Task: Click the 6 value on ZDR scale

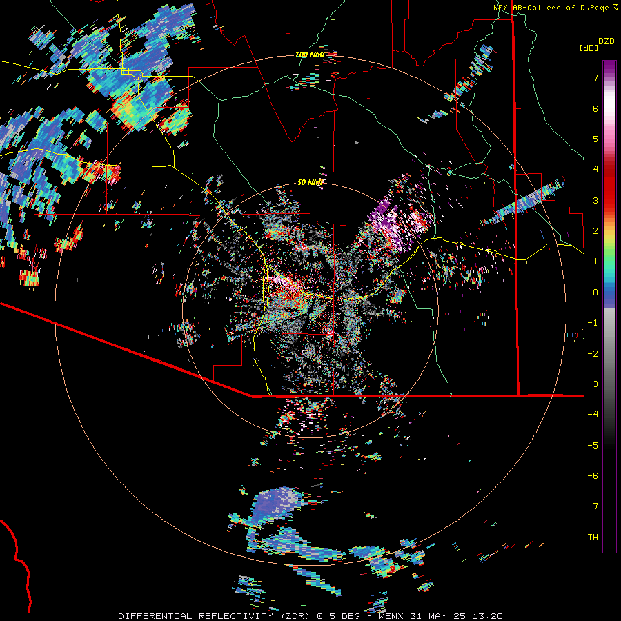Action: (595, 108)
